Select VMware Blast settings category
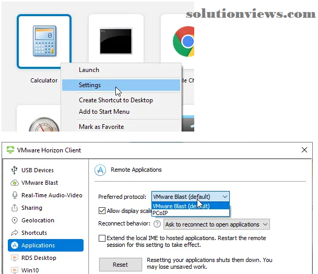The height and width of the screenshot is (274, 318). [x=45, y=183]
